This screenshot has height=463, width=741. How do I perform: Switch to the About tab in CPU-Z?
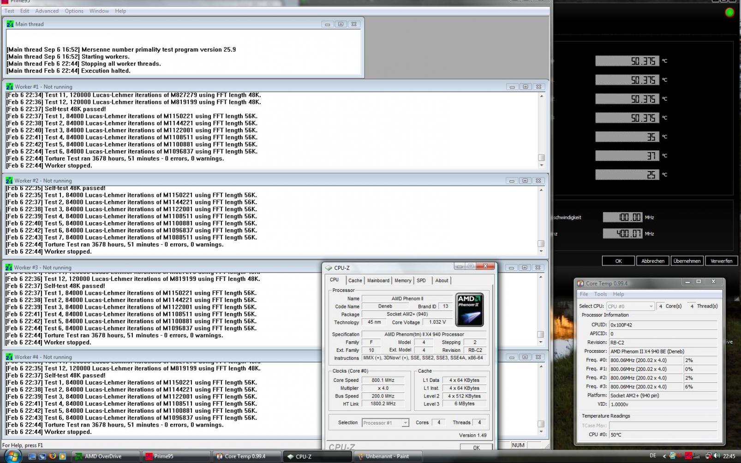click(x=442, y=280)
